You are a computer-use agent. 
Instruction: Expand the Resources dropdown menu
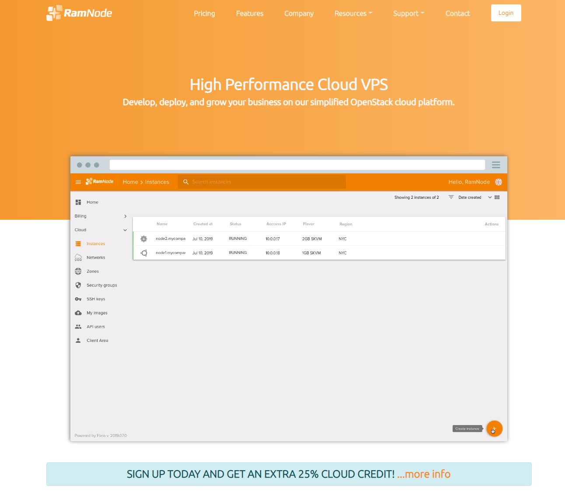coord(353,14)
